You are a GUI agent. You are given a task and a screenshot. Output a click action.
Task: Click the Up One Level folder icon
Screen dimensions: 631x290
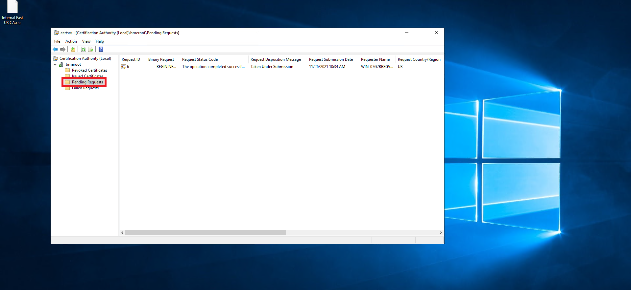(x=73, y=50)
